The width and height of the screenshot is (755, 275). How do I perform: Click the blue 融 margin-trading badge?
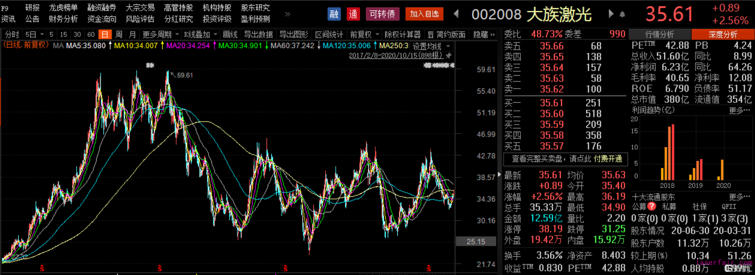click(334, 14)
